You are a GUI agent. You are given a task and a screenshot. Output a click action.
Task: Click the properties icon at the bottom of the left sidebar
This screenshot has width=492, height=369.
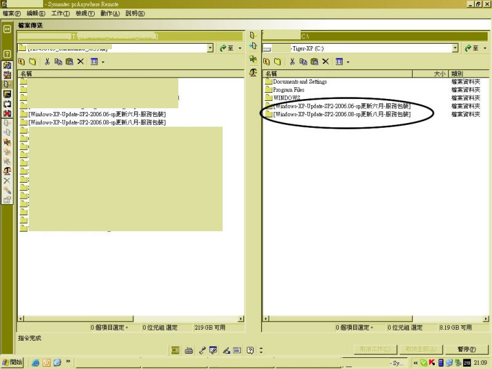[x=7, y=199]
